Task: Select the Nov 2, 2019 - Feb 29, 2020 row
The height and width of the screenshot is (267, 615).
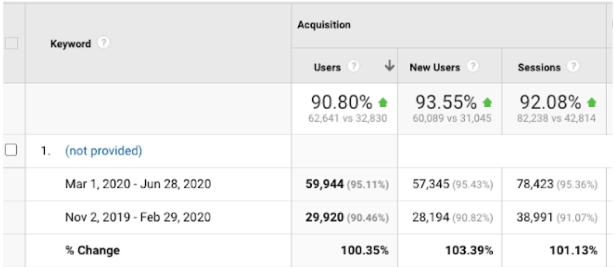Action: [x=137, y=217]
